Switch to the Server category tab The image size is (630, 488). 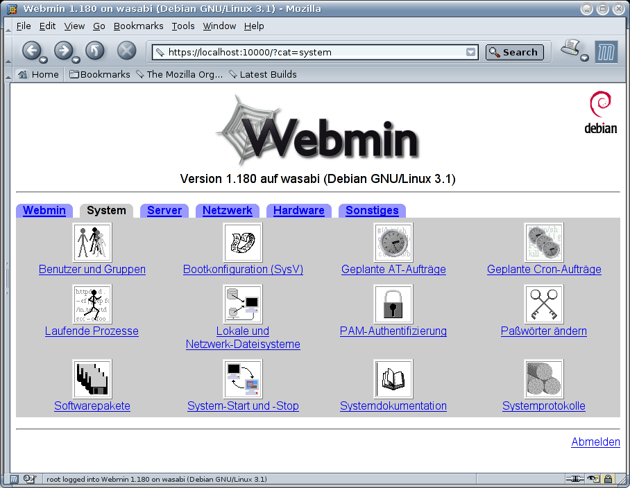tap(164, 210)
